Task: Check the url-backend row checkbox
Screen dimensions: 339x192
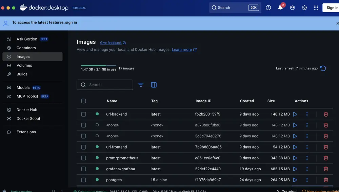Action: pyautogui.click(x=83, y=114)
